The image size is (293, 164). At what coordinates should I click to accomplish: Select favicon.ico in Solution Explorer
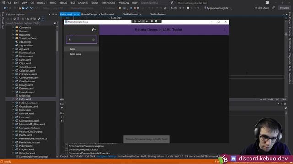coord(25,96)
